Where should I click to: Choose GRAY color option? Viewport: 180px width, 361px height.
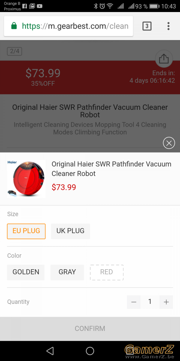pyautogui.click(x=67, y=272)
